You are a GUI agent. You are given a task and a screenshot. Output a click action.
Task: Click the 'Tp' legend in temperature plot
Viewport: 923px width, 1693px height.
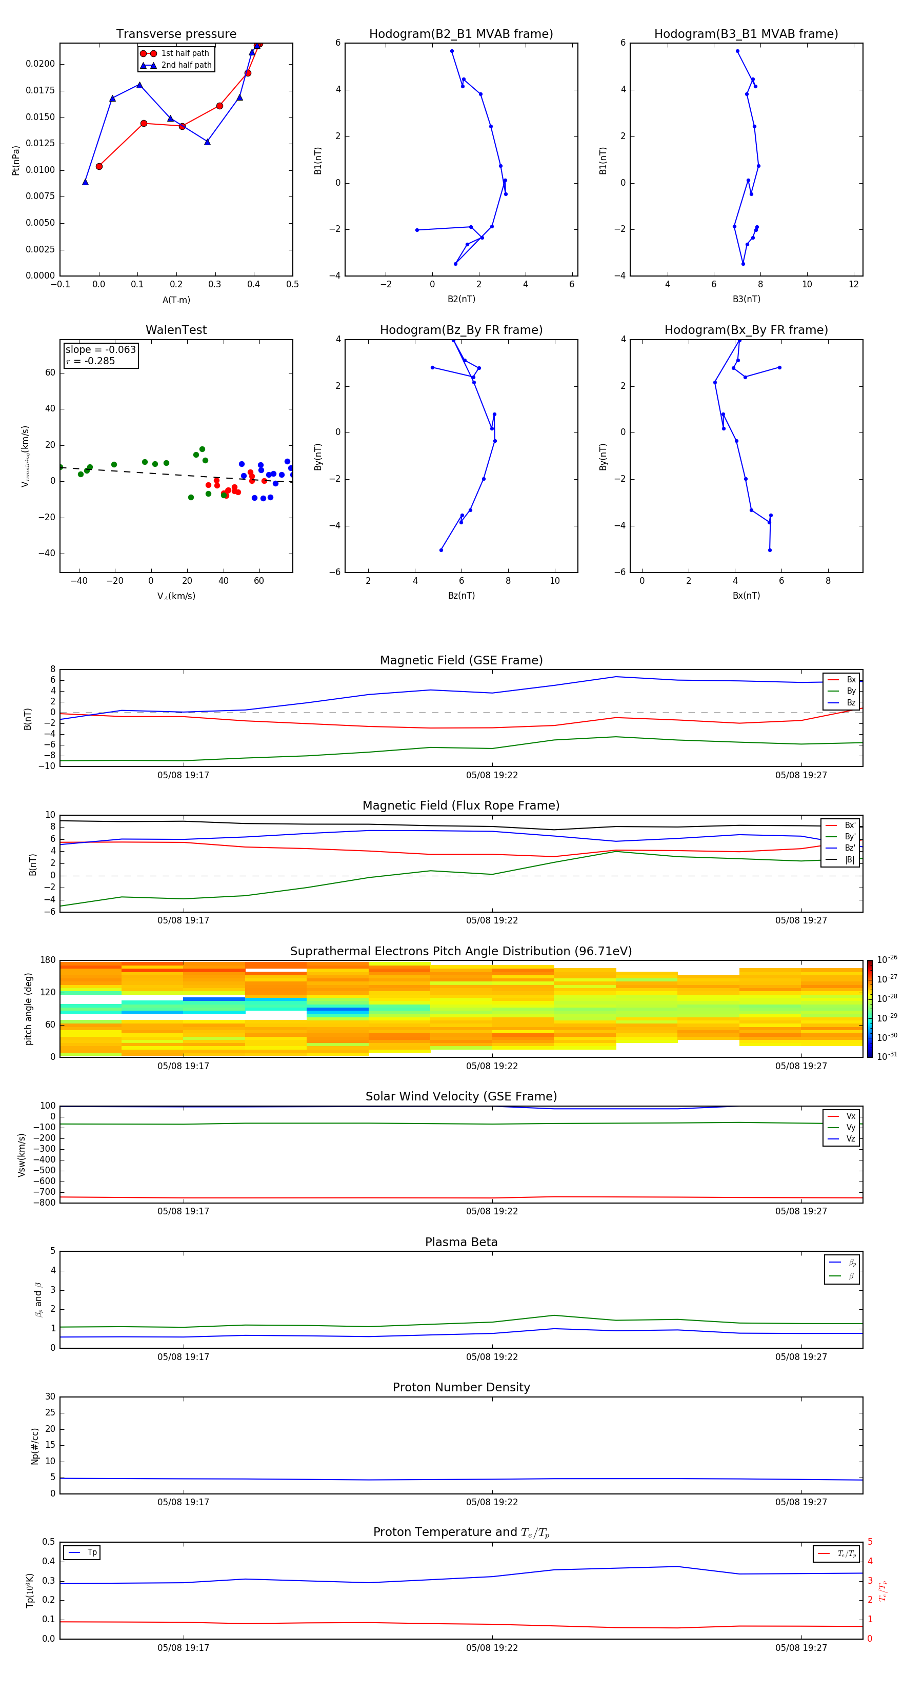point(82,1552)
